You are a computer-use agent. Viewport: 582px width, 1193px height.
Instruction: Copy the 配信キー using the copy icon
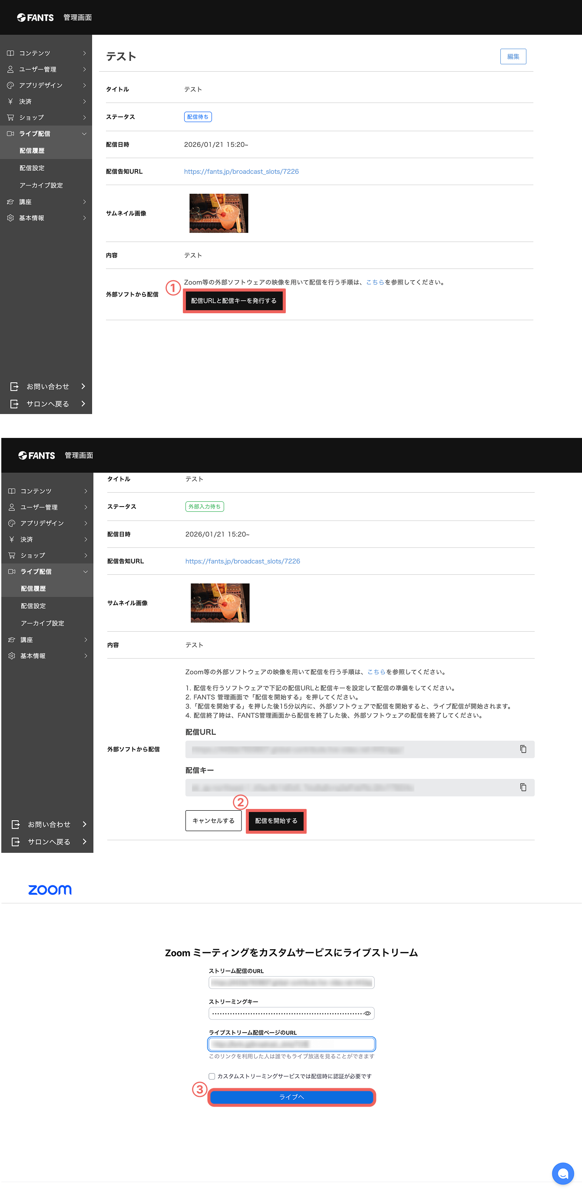tap(523, 787)
